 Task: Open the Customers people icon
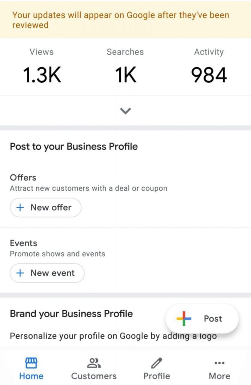click(x=94, y=363)
